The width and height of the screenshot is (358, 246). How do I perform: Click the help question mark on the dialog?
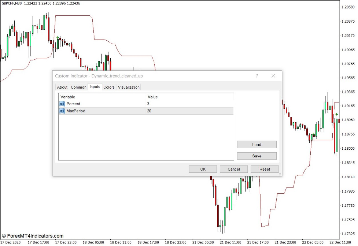click(x=257, y=76)
